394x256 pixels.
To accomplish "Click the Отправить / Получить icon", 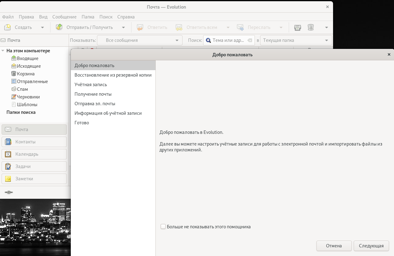I will tap(59, 27).
